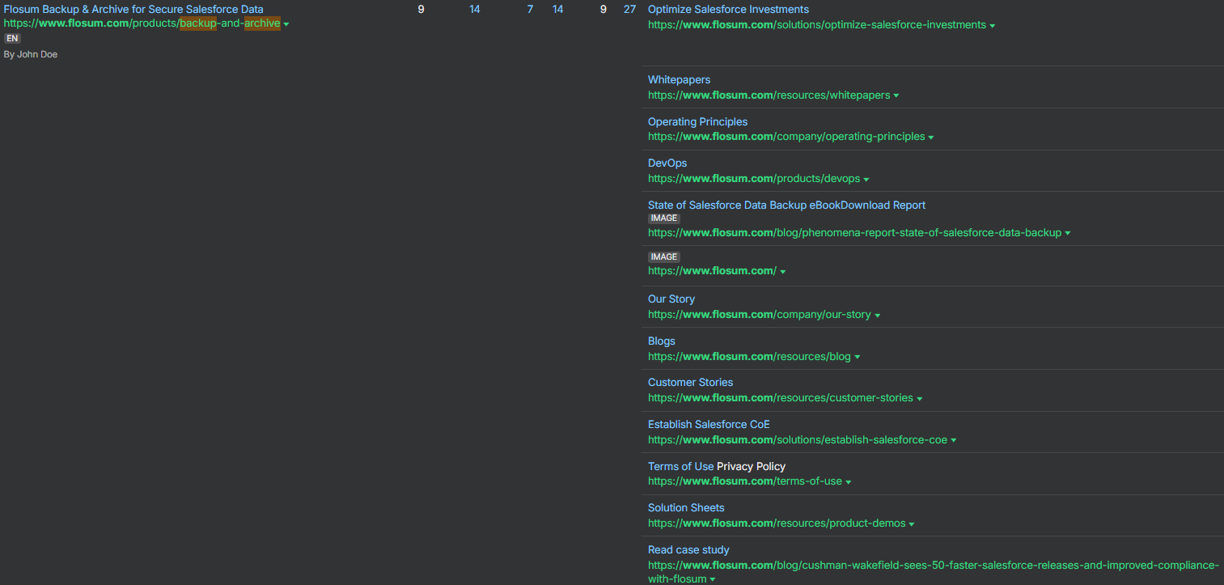The height and width of the screenshot is (585, 1224).
Task: Expand caret after state-of-salesforce-data-backup URL
Action: 1068,234
